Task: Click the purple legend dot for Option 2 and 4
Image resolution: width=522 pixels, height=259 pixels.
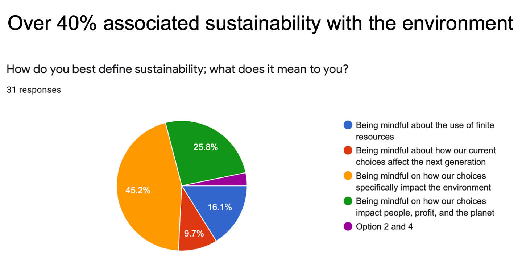Action: [348, 227]
